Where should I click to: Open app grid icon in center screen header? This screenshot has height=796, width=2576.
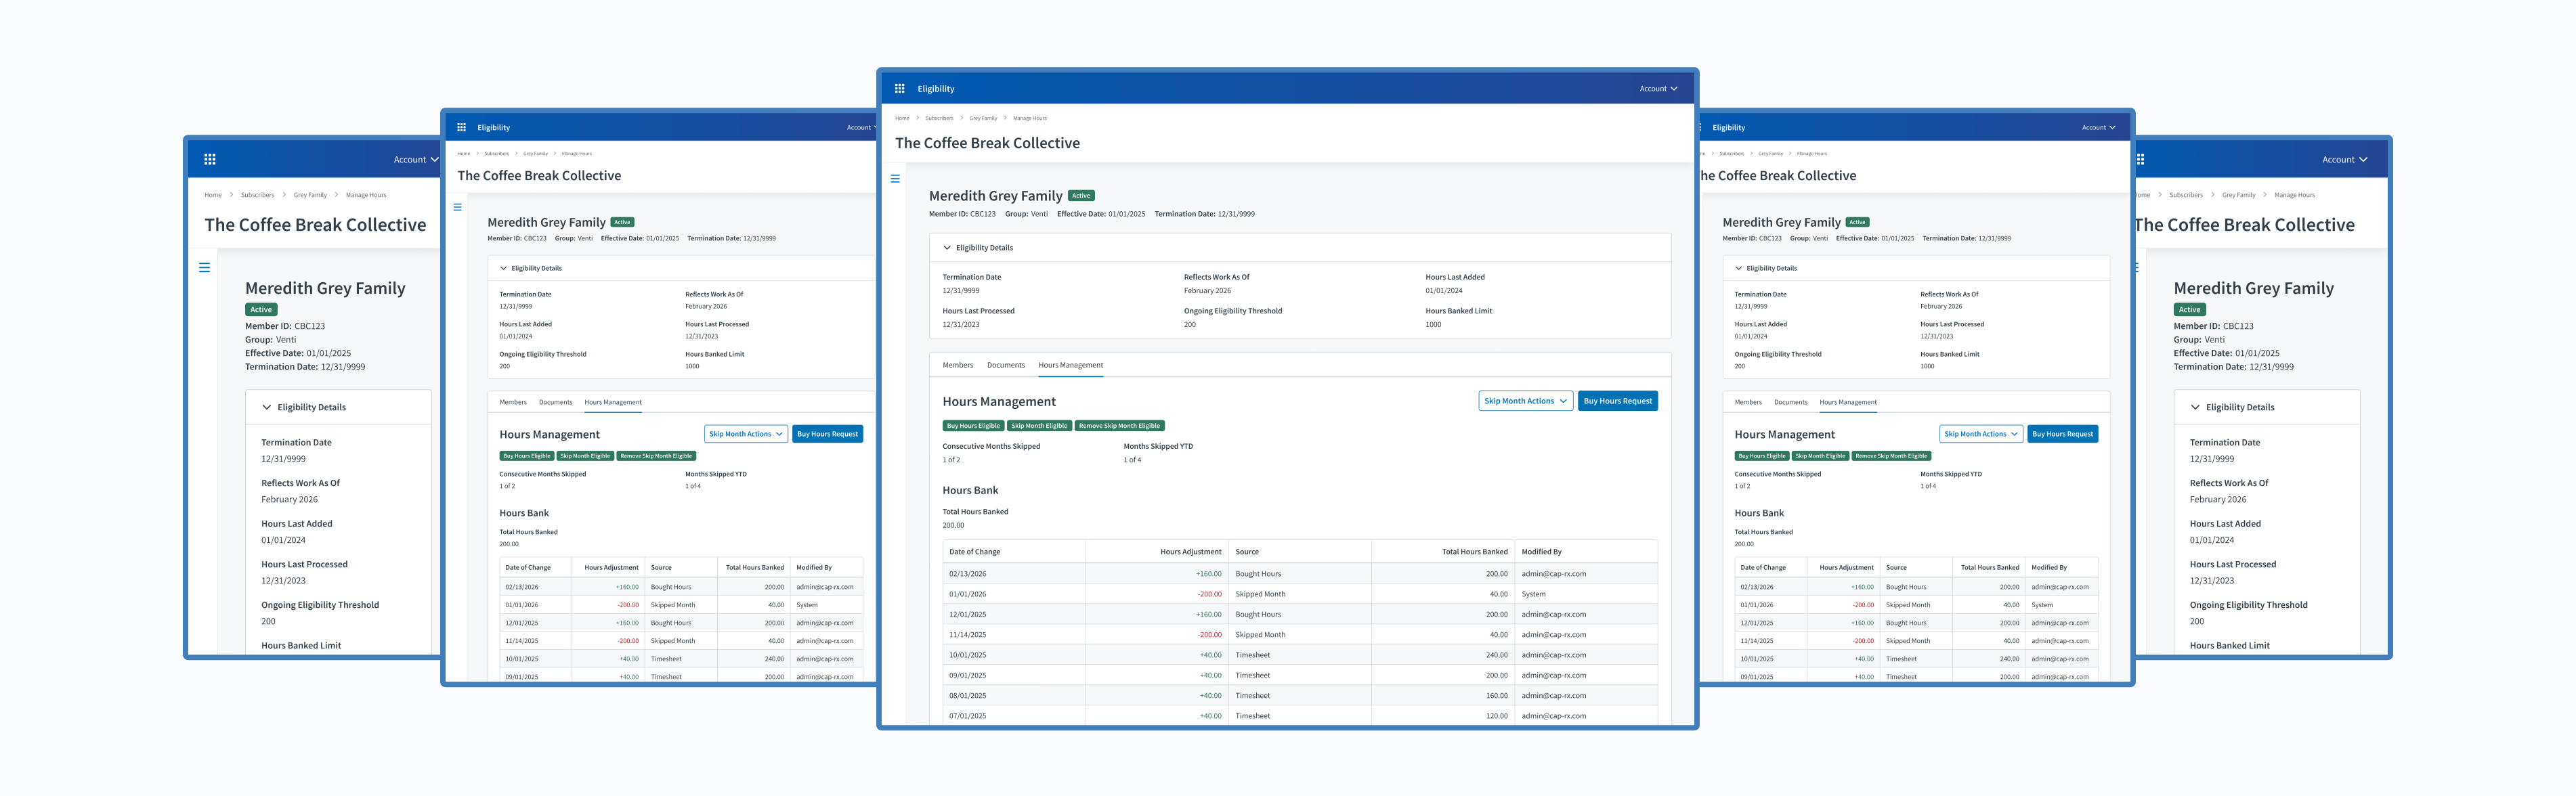click(x=899, y=88)
